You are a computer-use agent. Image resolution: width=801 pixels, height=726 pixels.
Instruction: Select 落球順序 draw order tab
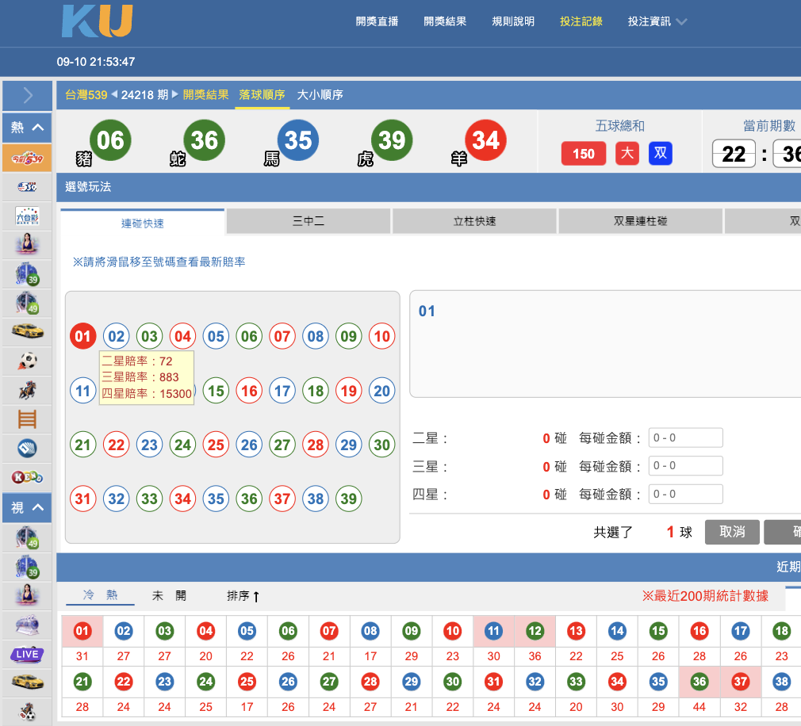click(262, 95)
